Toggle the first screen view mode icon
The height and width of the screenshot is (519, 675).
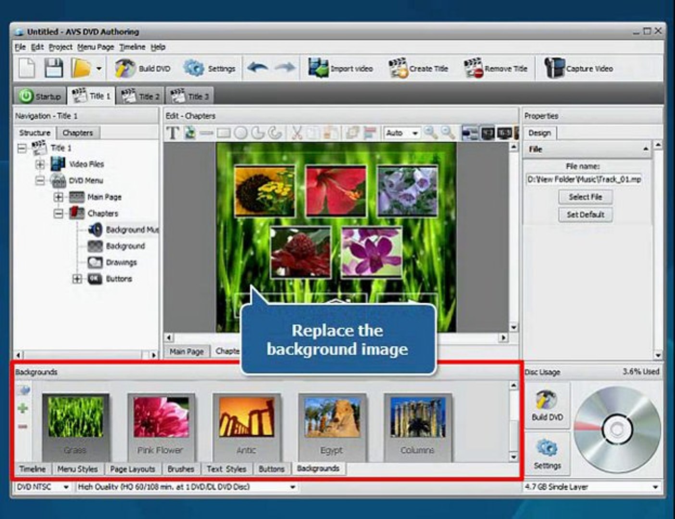pyautogui.click(x=470, y=133)
